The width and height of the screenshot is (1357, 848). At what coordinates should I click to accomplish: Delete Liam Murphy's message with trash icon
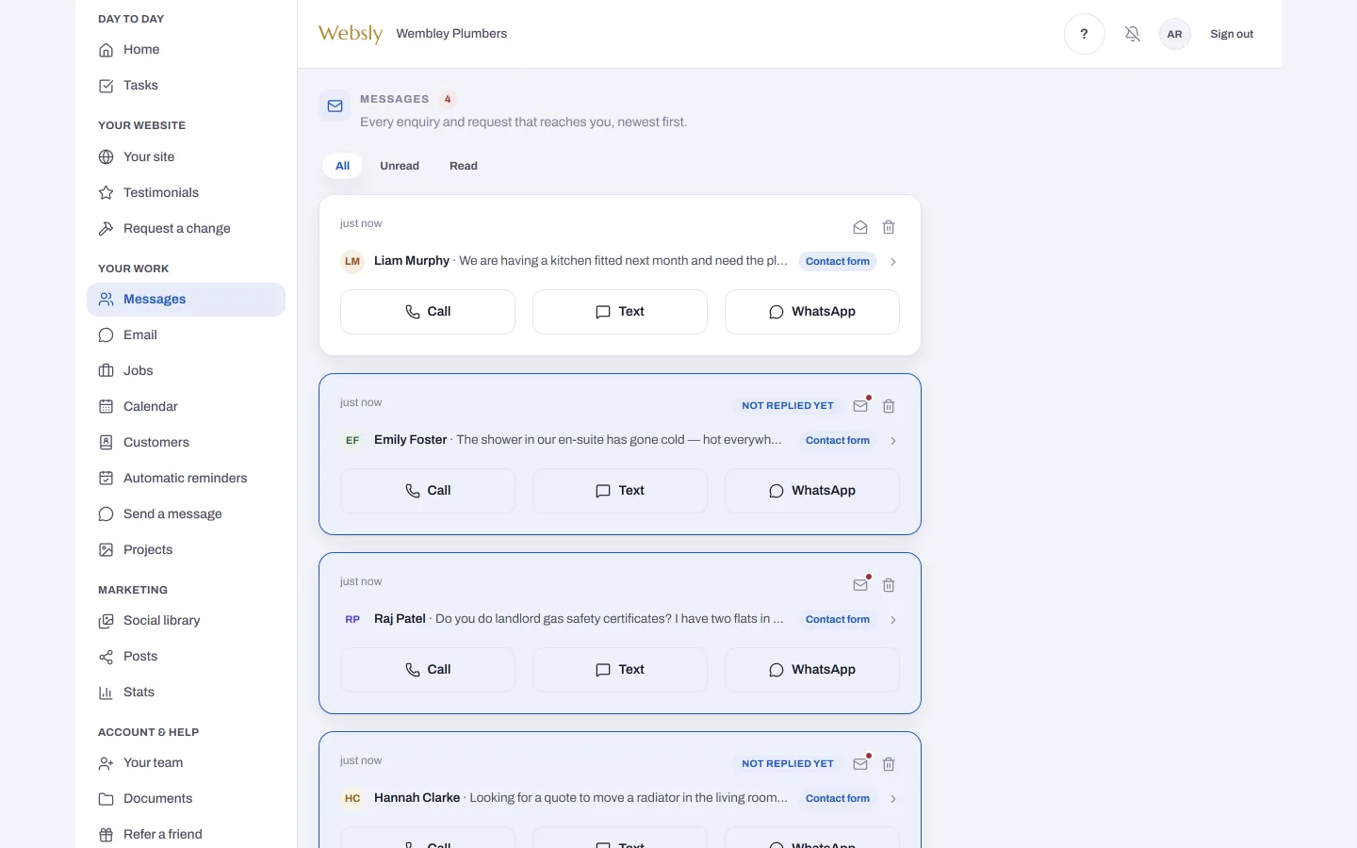(889, 227)
